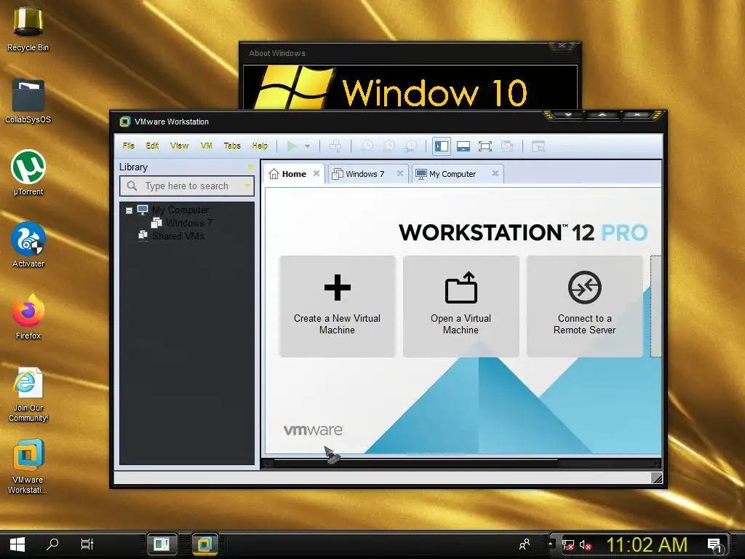Open the Edit menu

[x=152, y=146]
